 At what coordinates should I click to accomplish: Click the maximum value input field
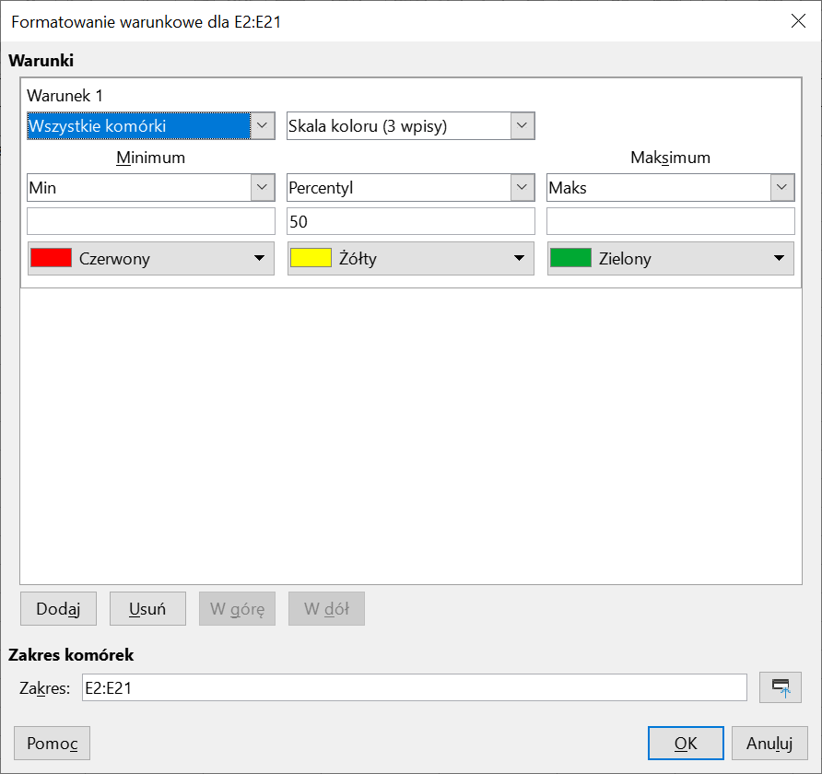pos(670,221)
